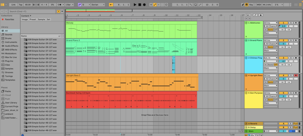Viewport: 303px width, 136px height.
Task: Open Audio Effects category
Action: (11, 46)
